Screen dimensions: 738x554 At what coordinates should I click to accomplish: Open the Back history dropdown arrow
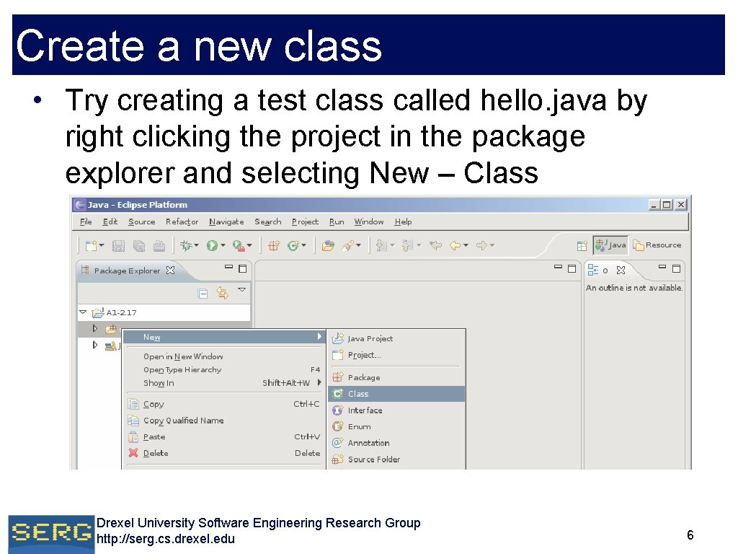pyautogui.click(x=466, y=245)
